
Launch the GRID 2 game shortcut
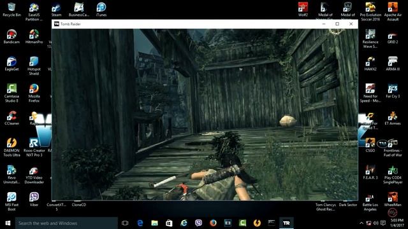tap(393, 37)
